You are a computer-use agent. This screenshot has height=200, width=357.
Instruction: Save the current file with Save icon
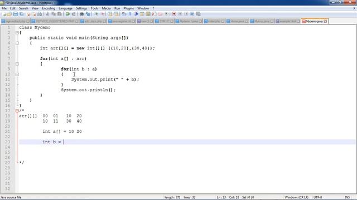pyautogui.click(x=15, y=14)
